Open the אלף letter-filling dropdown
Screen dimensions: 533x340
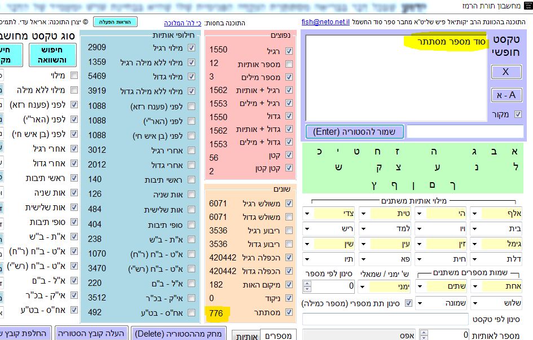475,214
